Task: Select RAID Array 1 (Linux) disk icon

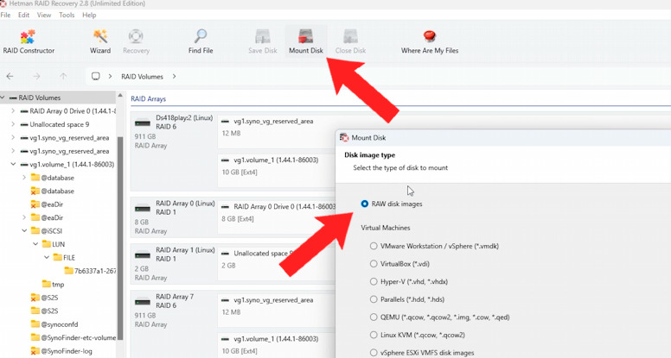Action: [x=143, y=255]
